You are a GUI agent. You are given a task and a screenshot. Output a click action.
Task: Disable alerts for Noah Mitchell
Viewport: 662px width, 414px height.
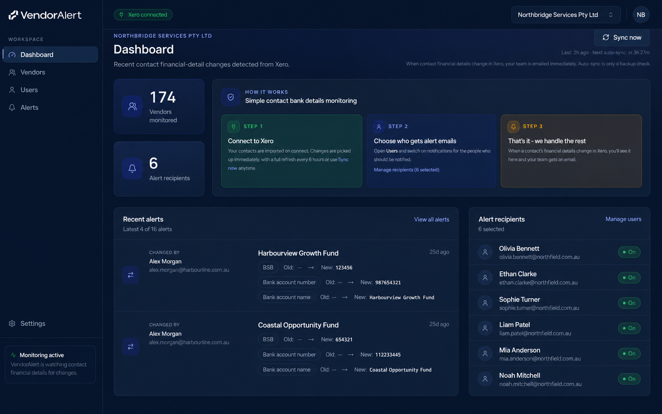click(629, 379)
